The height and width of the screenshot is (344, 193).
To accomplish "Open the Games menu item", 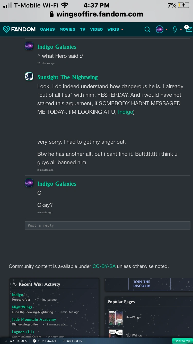I will click(x=47, y=29).
